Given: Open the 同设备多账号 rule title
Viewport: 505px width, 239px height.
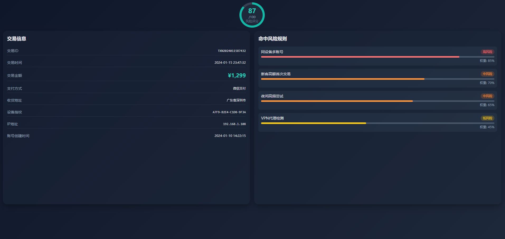Looking at the screenshot, I should coord(272,52).
